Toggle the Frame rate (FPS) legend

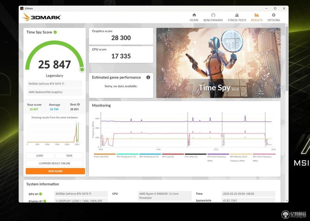105,156
